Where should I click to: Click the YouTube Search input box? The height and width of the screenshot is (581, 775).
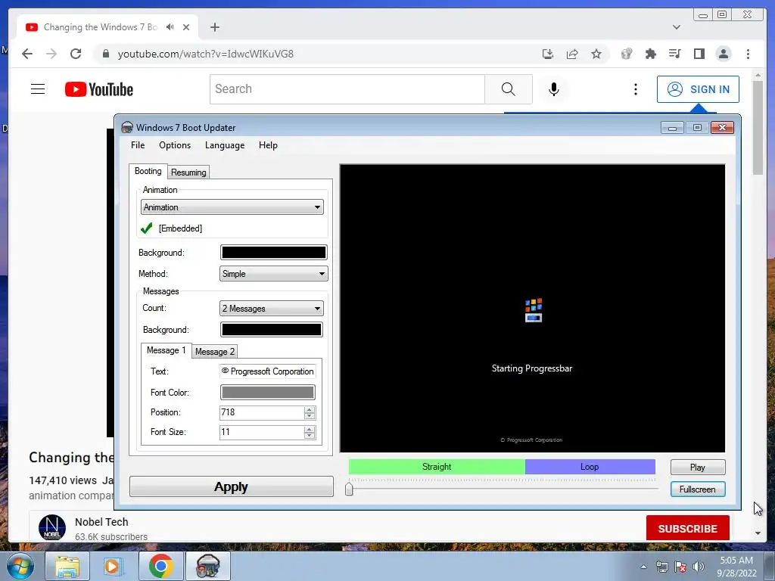pyautogui.click(x=347, y=89)
